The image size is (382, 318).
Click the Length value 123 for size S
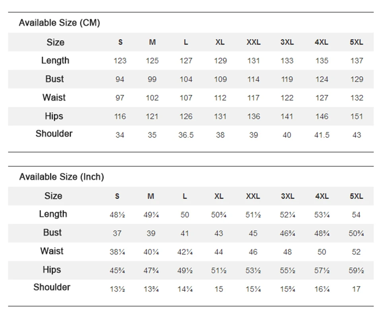[120, 61]
